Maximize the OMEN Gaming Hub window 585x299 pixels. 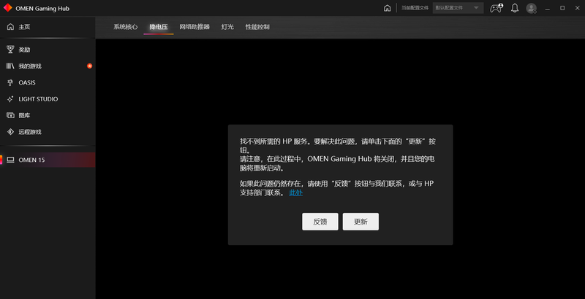tap(562, 8)
